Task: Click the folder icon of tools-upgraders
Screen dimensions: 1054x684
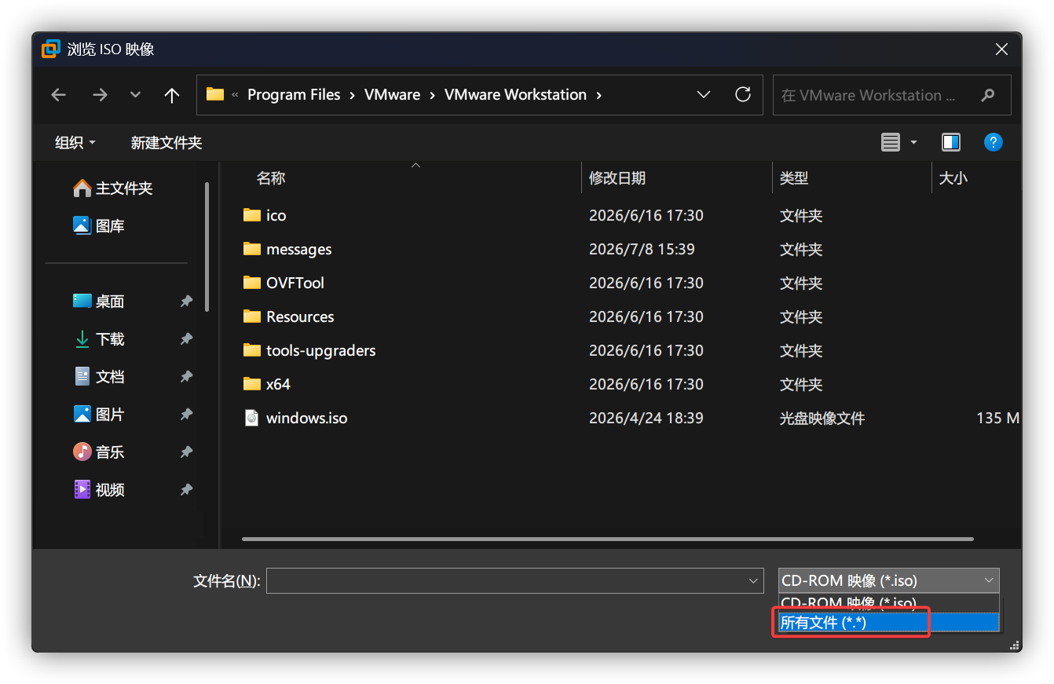Action: tap(251, 350)
